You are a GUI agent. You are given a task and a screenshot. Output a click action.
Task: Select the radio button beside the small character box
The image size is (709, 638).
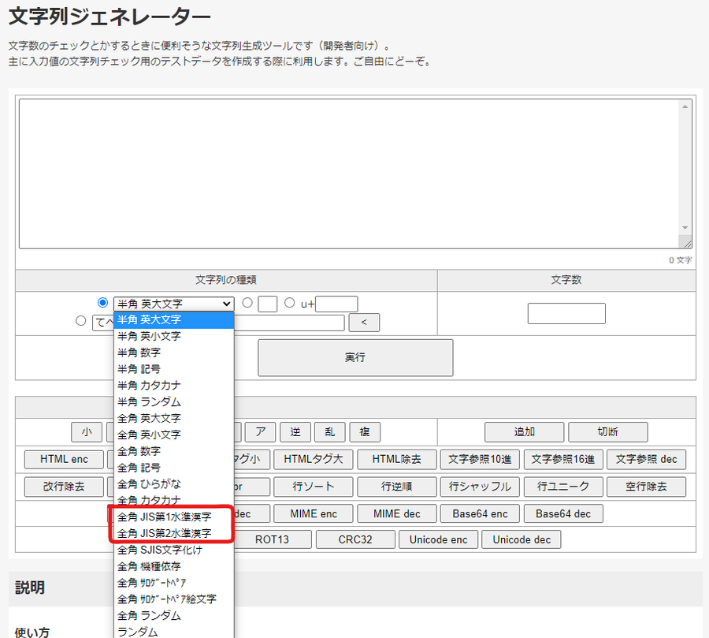[247, 303]
